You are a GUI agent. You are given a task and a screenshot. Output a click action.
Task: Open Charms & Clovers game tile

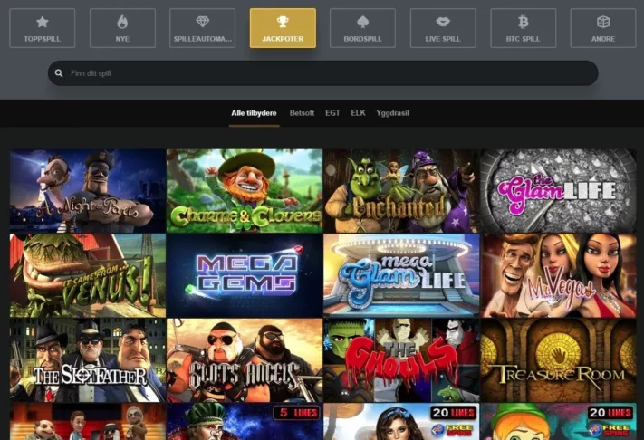(245, 191)
